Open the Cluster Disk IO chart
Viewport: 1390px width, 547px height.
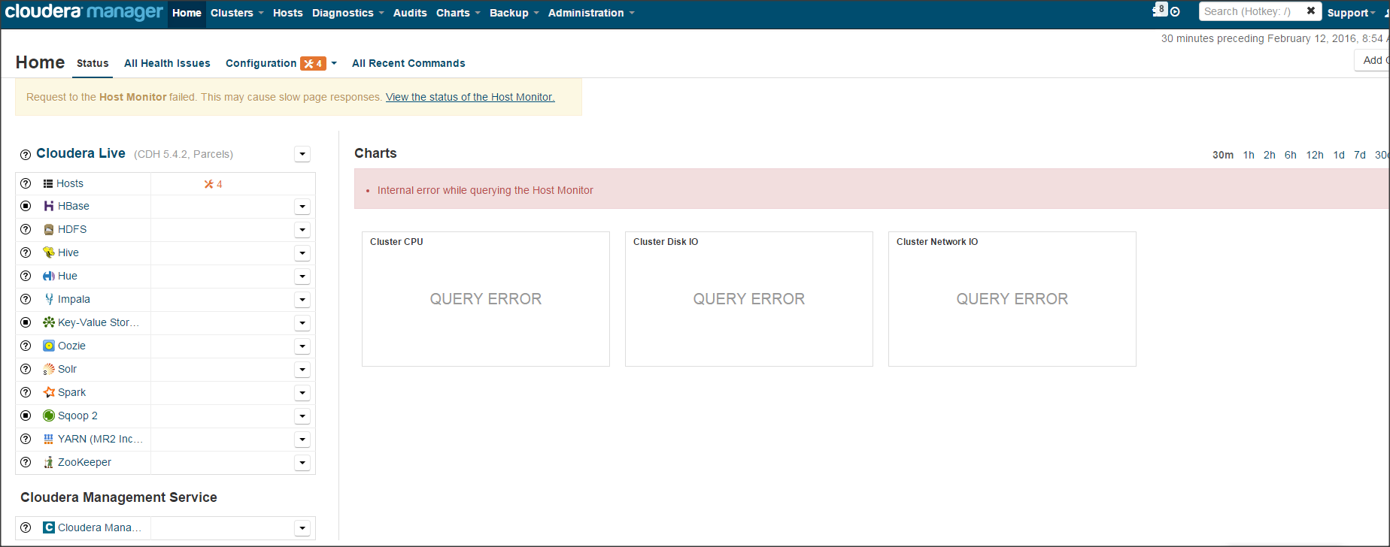pos(749,299)
